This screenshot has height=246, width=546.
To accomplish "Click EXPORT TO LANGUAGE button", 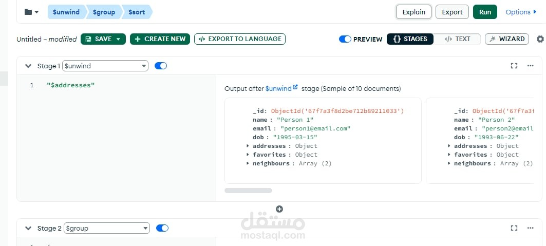I will click(240, 39).
